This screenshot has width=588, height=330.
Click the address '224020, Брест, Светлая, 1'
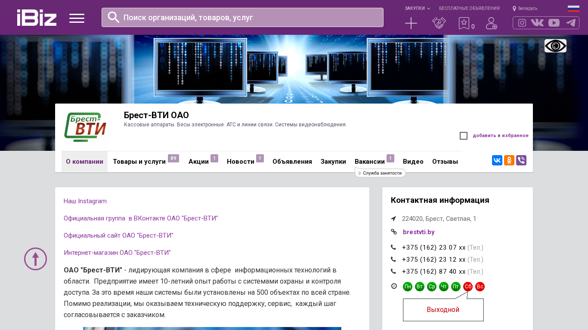(x=439, y=219)
